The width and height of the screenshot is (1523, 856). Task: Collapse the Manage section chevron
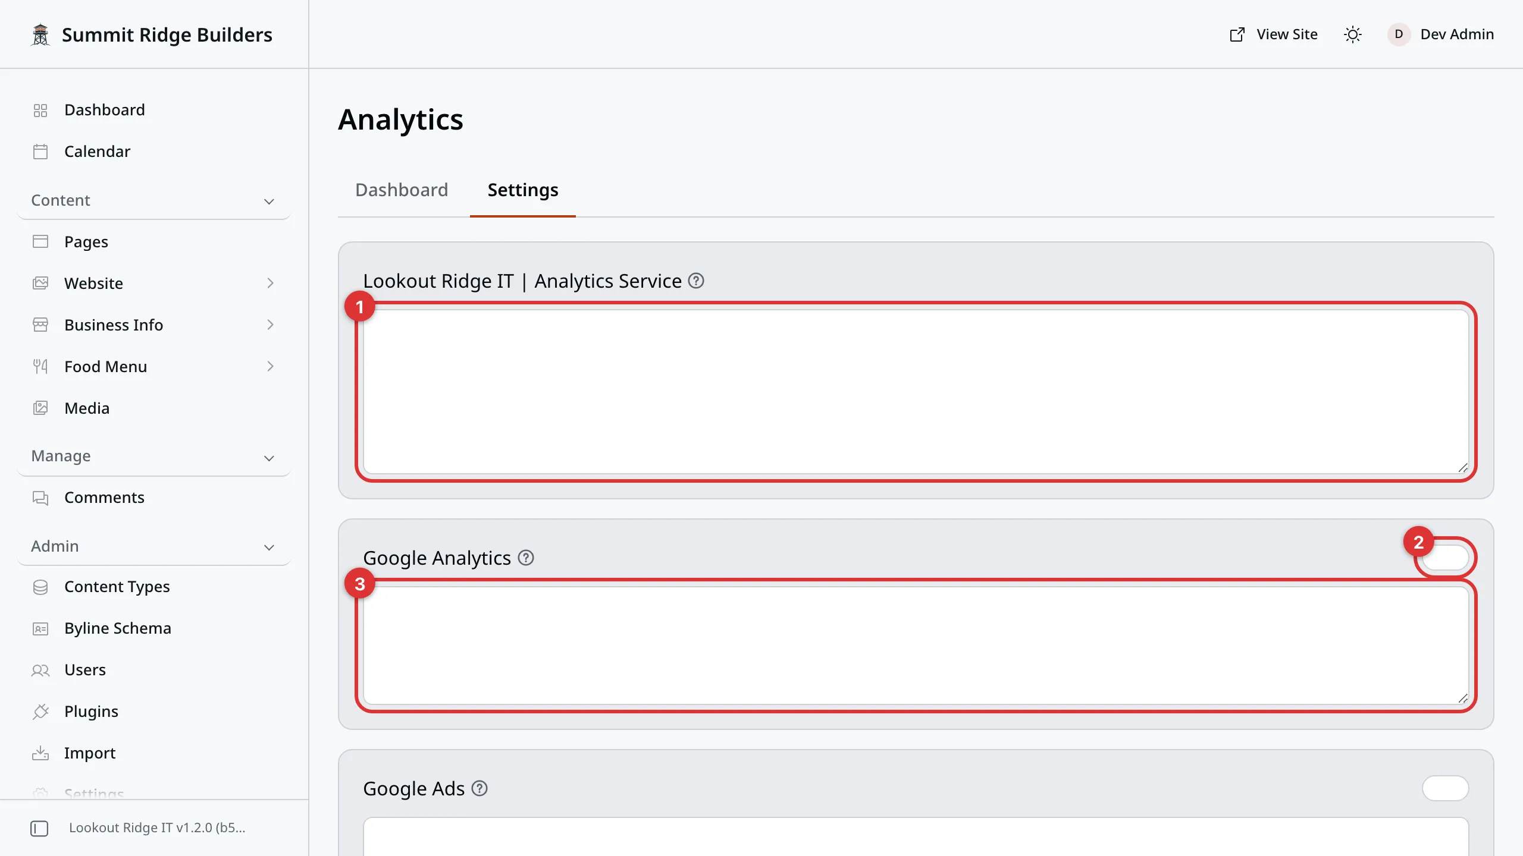click(x=269, y=458)
